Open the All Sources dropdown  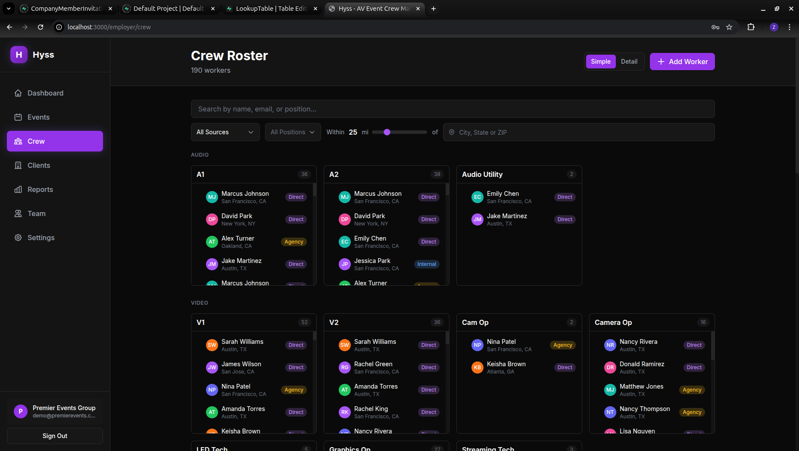click(x=225, y=132)
